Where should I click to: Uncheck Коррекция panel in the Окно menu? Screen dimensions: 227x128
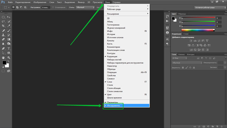point(127,57)
